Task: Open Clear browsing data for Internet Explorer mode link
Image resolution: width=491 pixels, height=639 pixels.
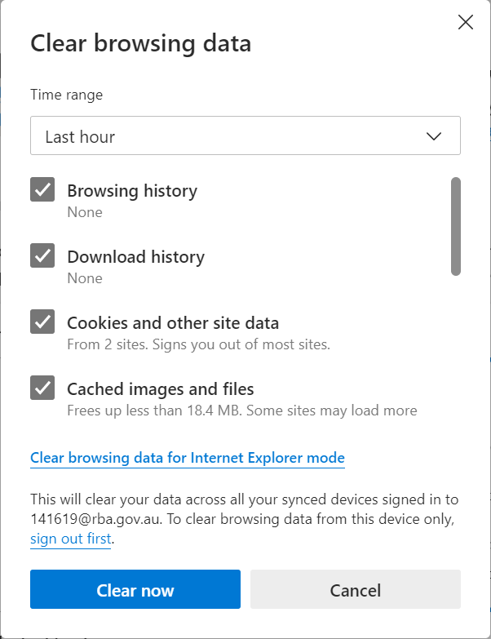Action: [x=188, y=458]
